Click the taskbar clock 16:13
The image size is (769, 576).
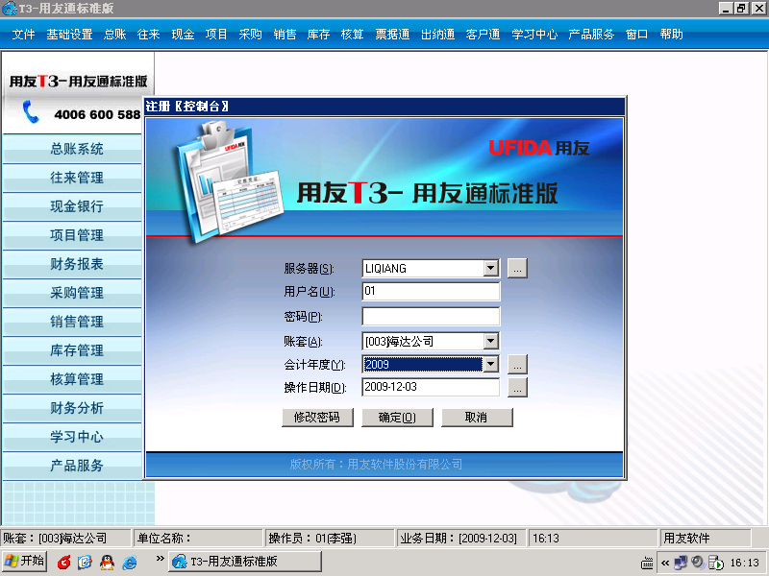pos(744,563)
